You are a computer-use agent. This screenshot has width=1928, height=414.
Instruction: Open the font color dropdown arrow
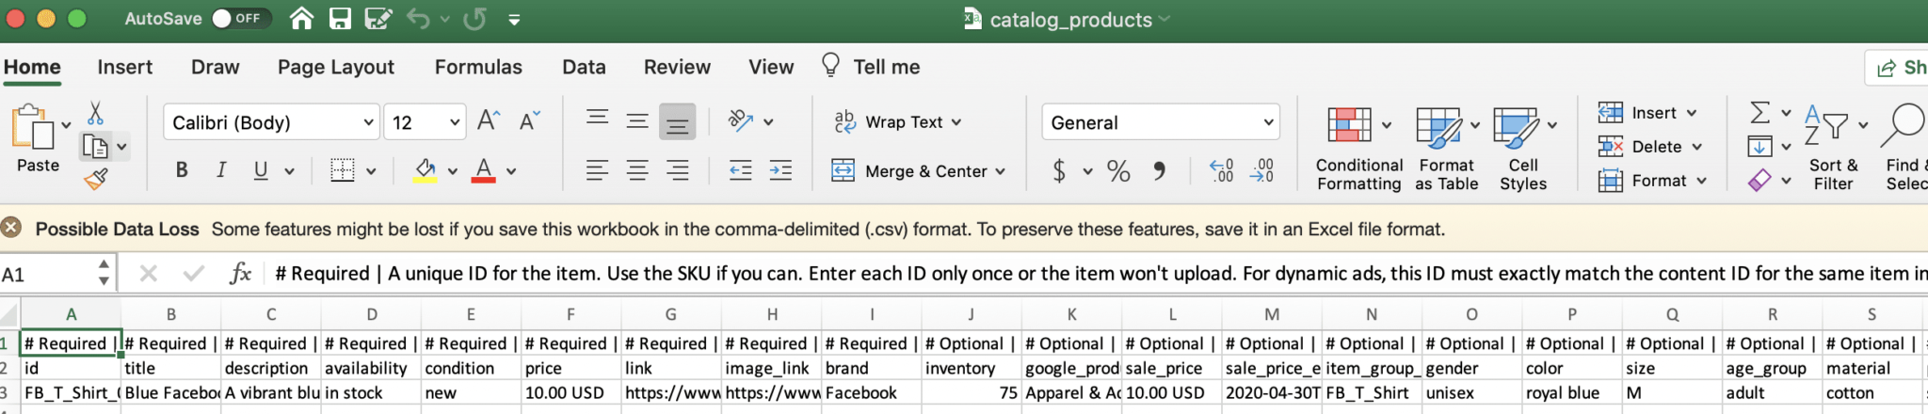point(511,171)
